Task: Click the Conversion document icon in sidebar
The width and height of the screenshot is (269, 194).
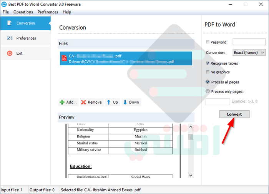Action: coord(10,23)
